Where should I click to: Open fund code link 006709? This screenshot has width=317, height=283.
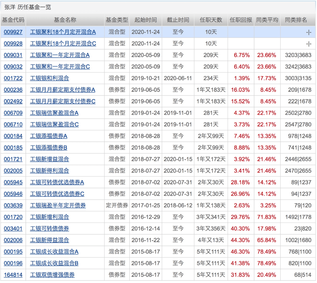[x=13, y=113]
